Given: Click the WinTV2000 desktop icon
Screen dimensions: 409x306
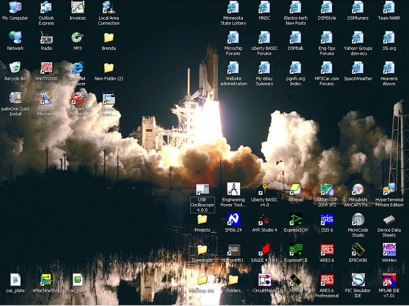Looking at the screenshot, I should [x=46, y=68].
